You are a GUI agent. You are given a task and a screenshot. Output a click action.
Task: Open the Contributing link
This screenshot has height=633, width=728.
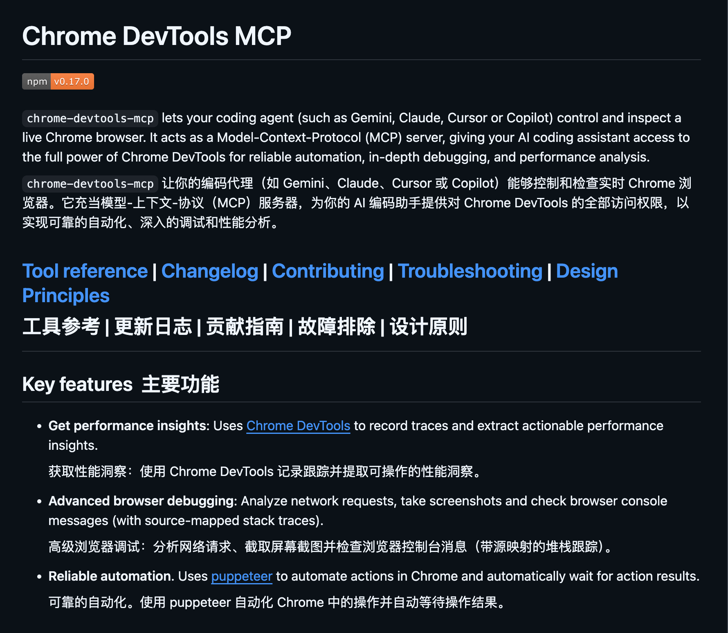pyautogui.click(x=328, y=272)
